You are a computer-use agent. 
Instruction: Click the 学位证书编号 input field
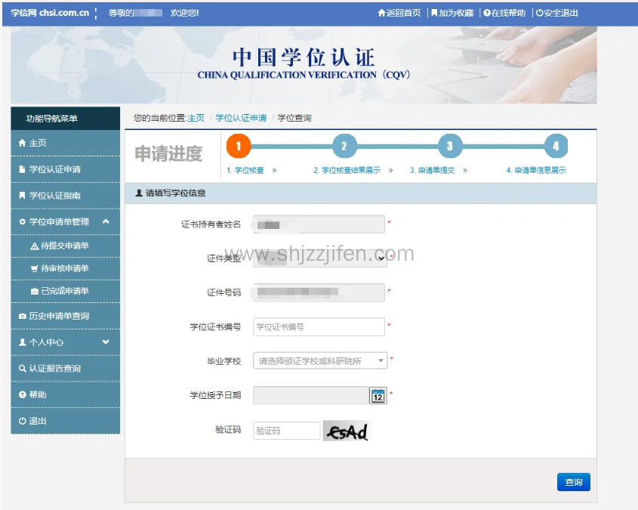click(319, 327)
